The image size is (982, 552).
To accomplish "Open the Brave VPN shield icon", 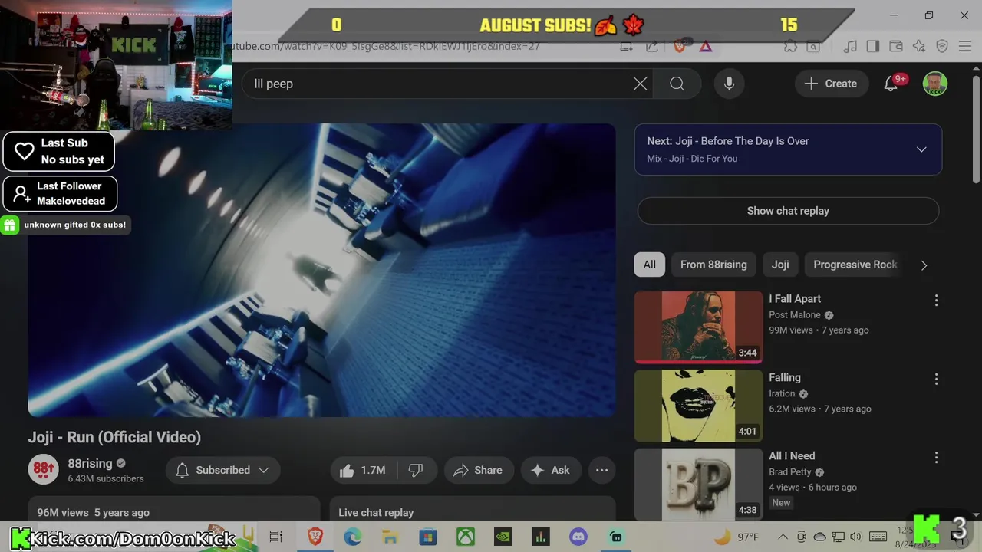I will [x=942, y=46].
